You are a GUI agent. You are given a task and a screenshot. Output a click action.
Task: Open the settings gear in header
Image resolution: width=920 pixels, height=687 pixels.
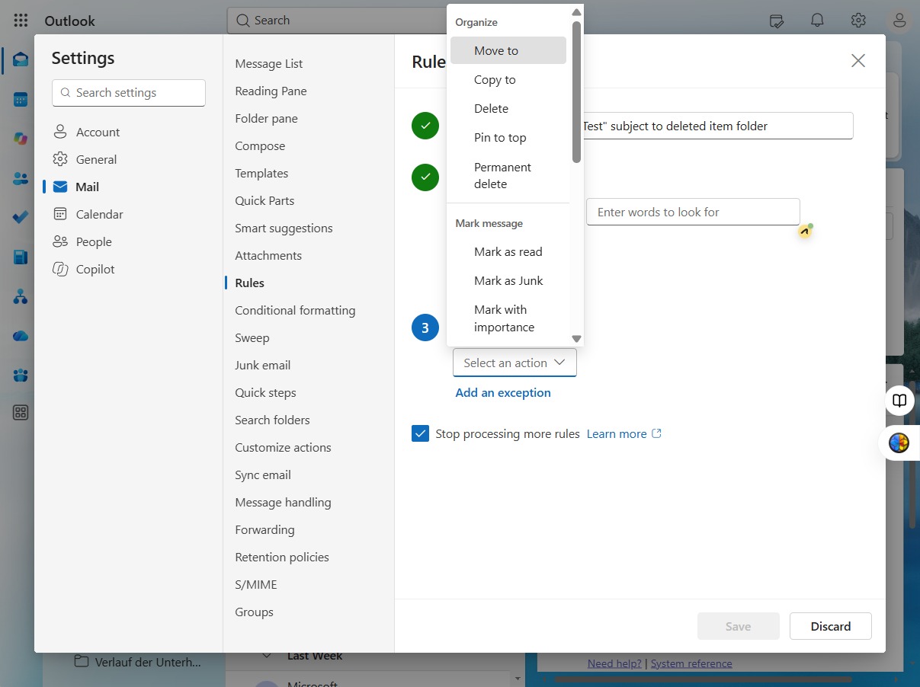pyautogui.click(x=858, y=21)
